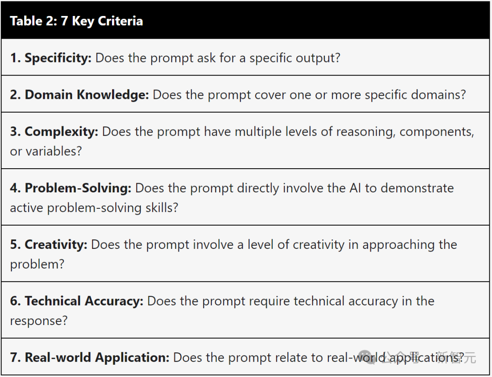
Task: Click the words "or variables?" in Complexity row
Action: point(46,151)
